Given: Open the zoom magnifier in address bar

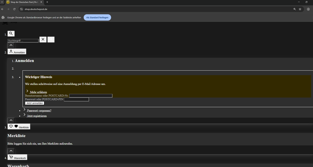Looking at the screenshot, I should click(295, 9).
